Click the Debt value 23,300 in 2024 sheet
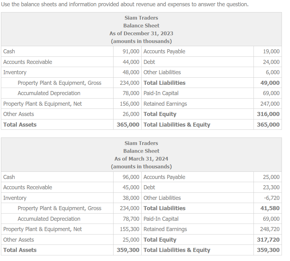Viewport: 290px width, 261px height. click(x=272, y=187)
